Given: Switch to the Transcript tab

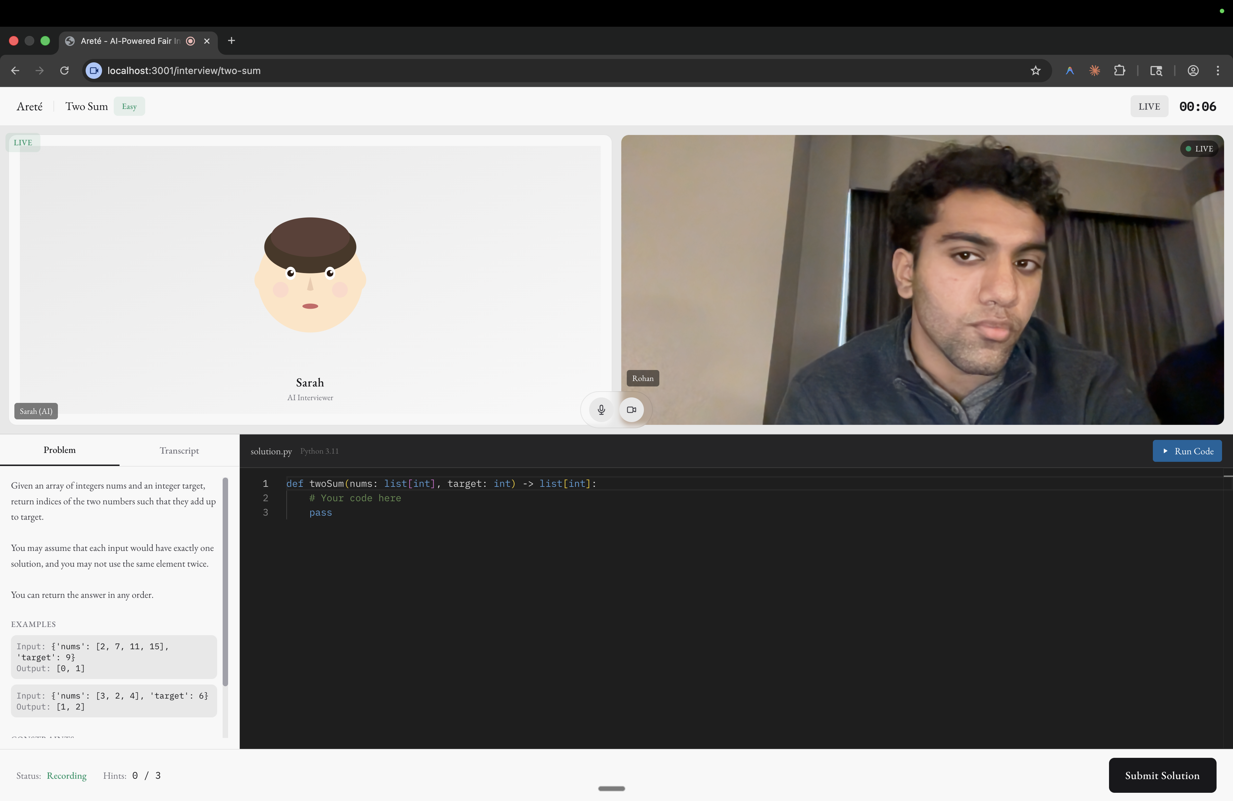Looking at the screenshot, I should tap(179, 450).
